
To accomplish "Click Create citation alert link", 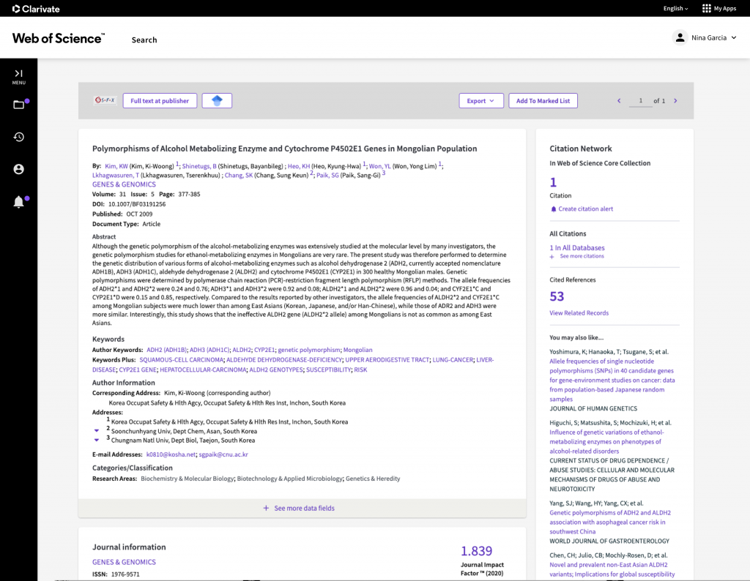I will (x=585, y=209).
